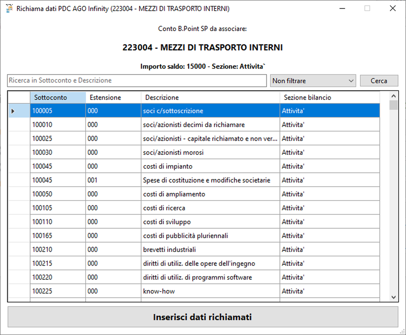Select the cell 100110
This screenshot has height=335, width=406.
[x=58, y=222]
